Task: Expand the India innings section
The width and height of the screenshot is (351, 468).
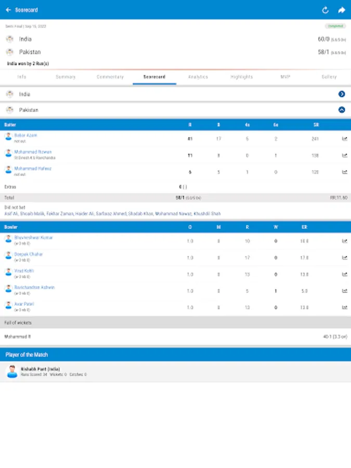Action: coord(342,94)
